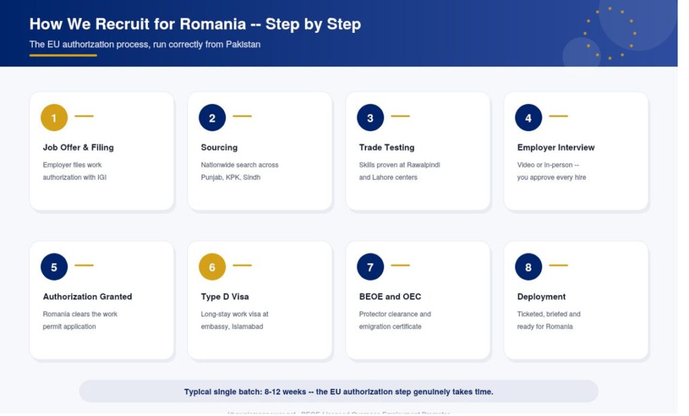Click the step 5 number circle
The image size is (689, 416).
[x=54, y=267]
